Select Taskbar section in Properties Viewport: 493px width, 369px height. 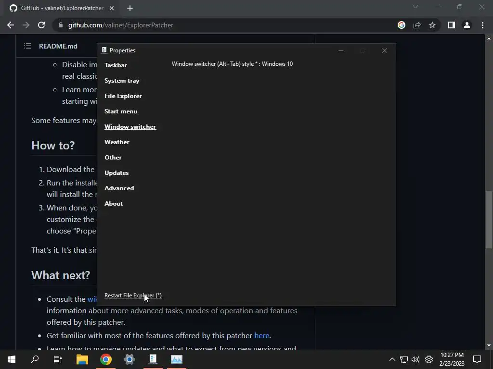116,65
